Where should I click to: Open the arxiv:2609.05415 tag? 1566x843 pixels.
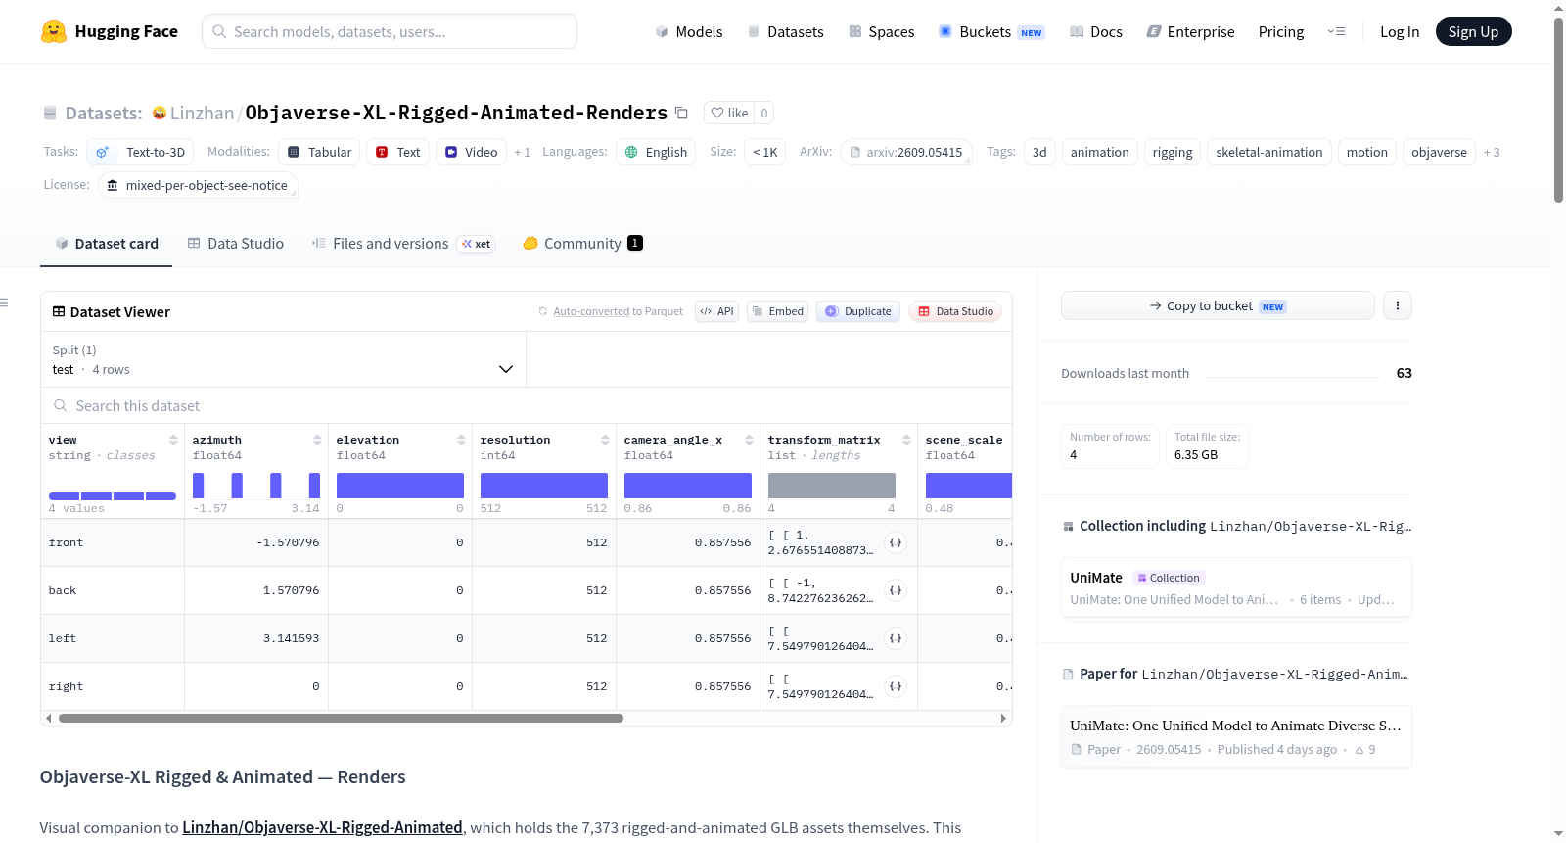[x=906, y=152]
